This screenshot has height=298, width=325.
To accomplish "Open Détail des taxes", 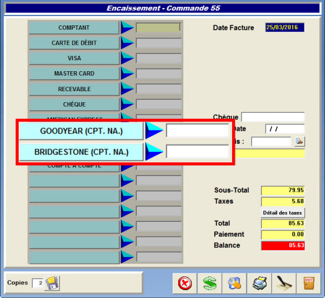I will (282, 213).
